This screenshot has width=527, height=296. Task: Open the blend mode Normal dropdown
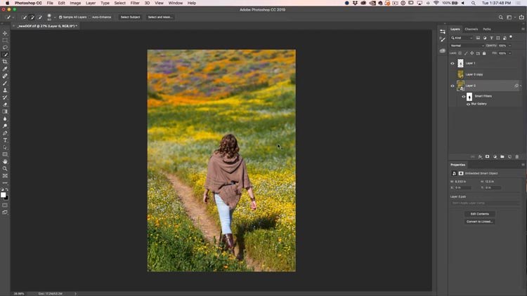[465, 46]
